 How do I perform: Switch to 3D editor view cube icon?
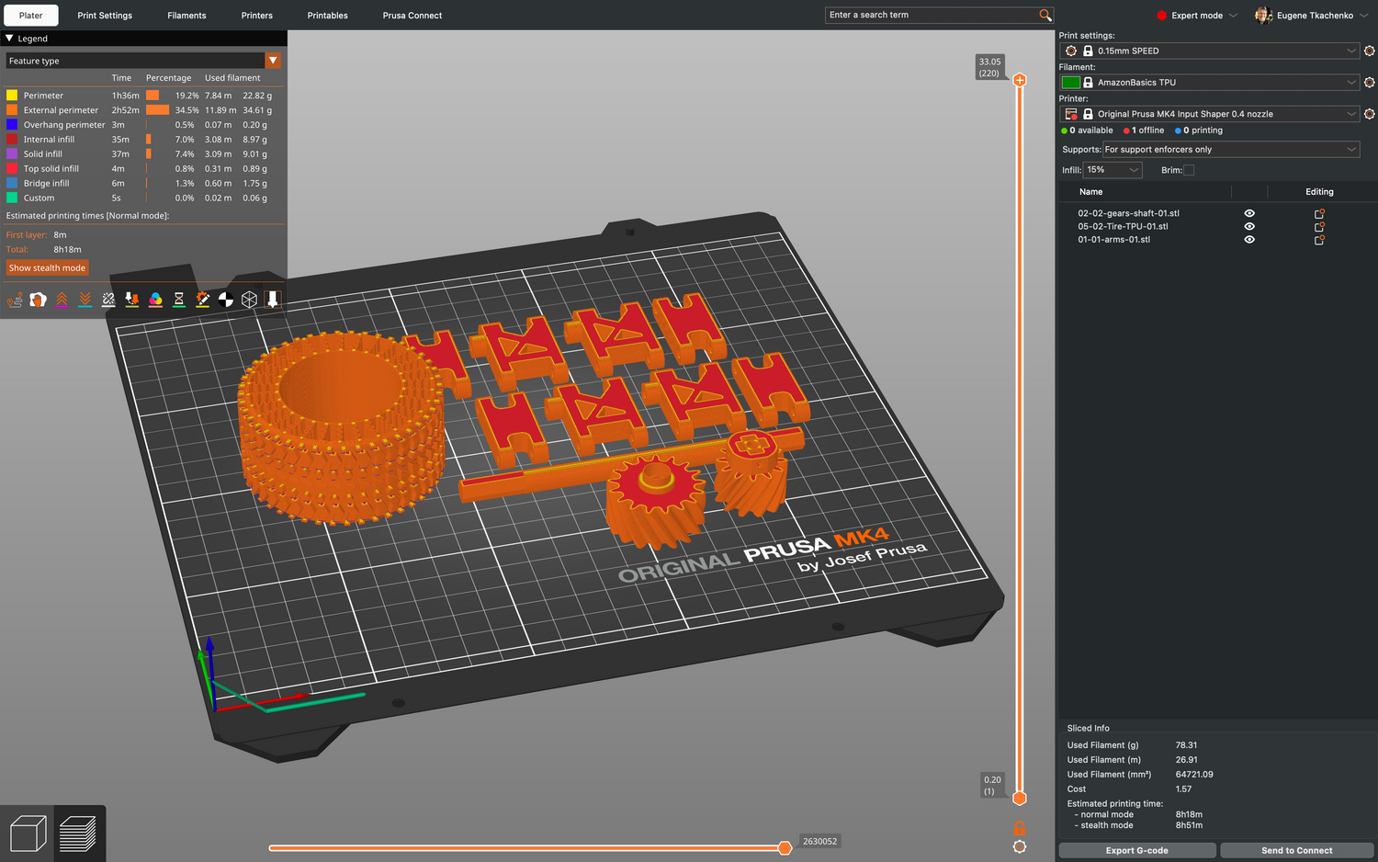coord(28,834)
